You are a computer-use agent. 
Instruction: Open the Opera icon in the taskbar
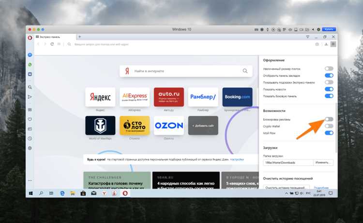125,193
